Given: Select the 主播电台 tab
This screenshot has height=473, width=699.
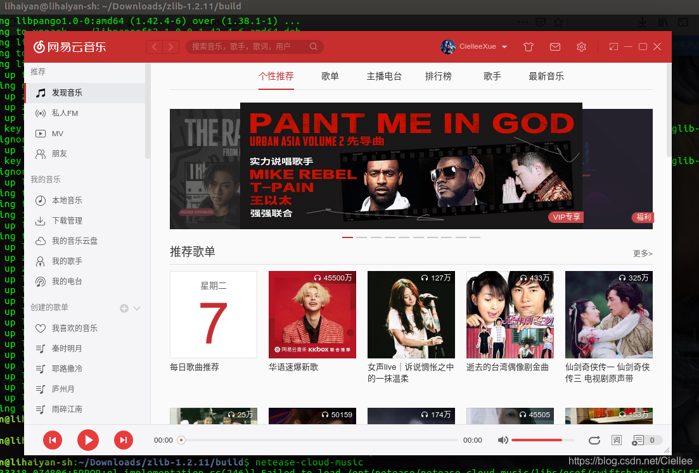Looking at the screenshot, I should (384, 77).
